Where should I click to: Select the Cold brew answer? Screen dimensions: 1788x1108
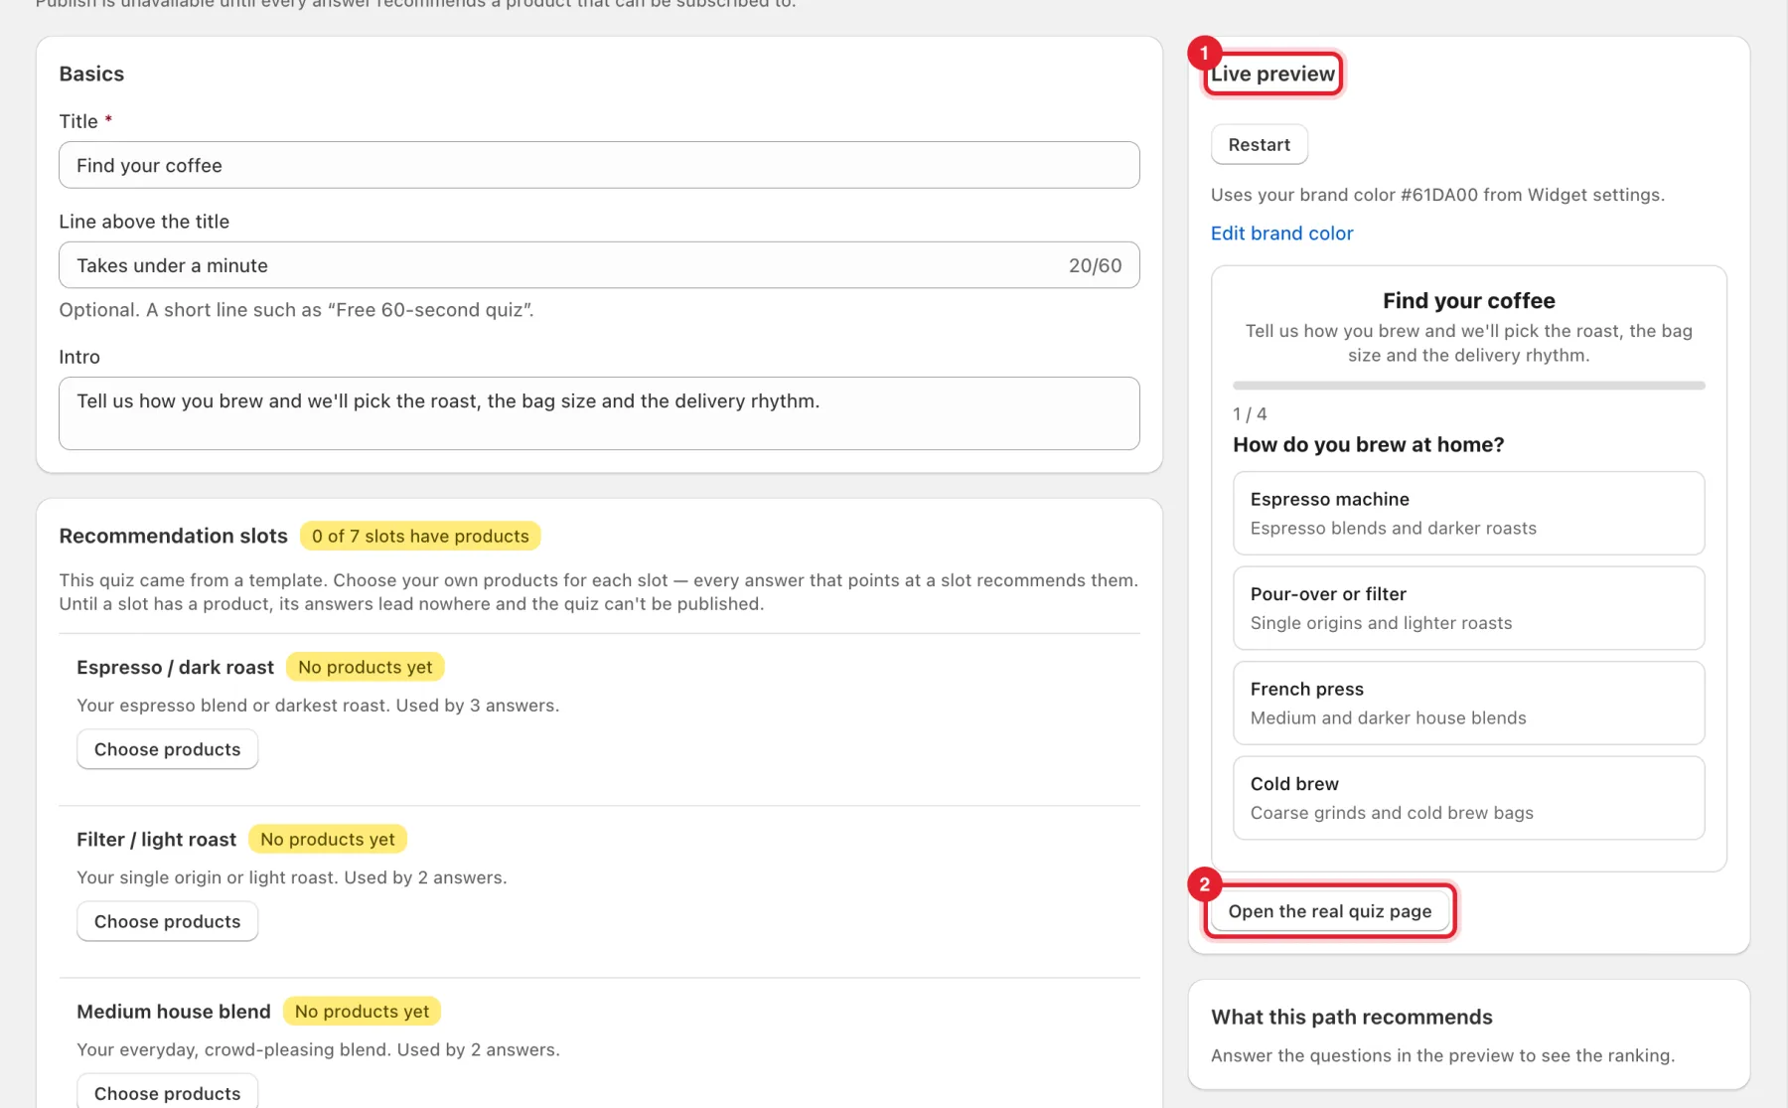coord(1468,798)
